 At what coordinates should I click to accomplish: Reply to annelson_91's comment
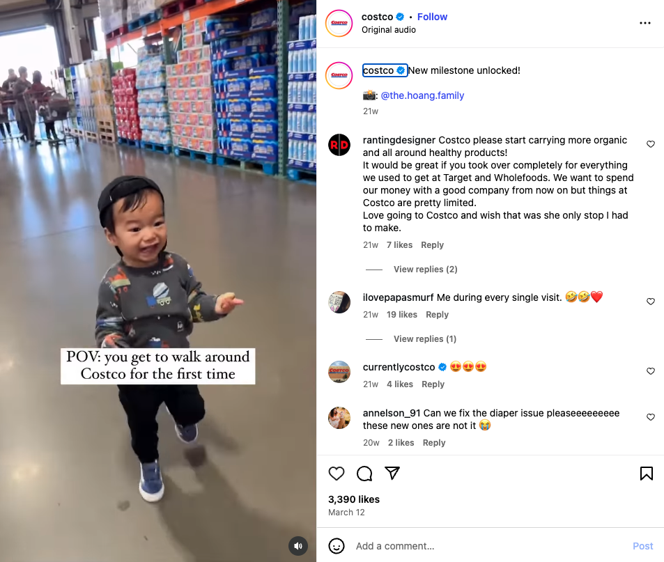pos(434,443)
